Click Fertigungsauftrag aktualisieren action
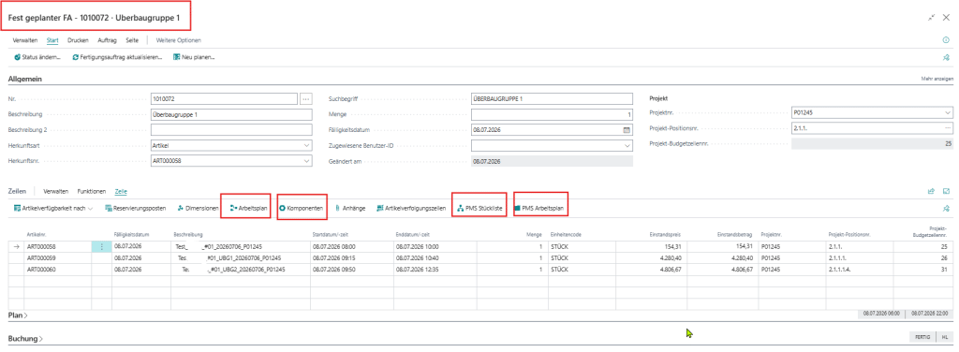The image size is (959, 352). pos(117,57)
